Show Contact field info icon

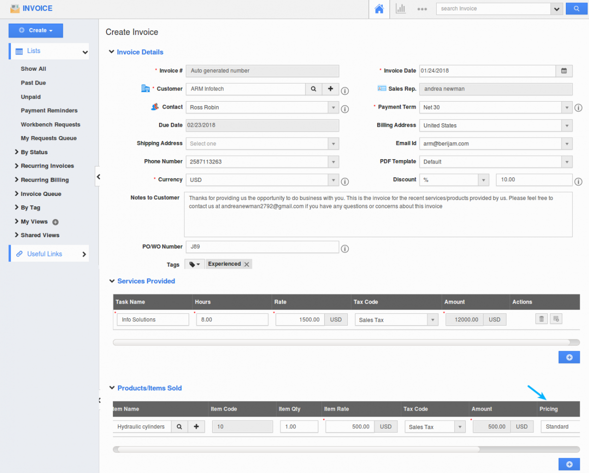[x=345, y=109]
